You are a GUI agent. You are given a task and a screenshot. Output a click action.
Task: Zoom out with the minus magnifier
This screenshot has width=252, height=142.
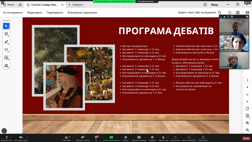tap(247, 130)
